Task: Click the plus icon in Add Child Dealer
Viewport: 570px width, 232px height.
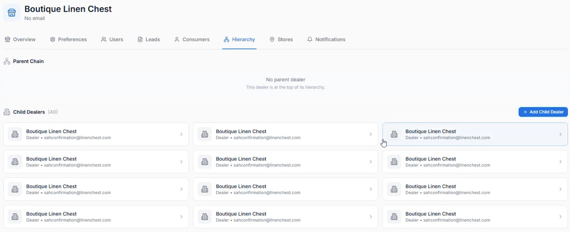Action: coord(525,112)
